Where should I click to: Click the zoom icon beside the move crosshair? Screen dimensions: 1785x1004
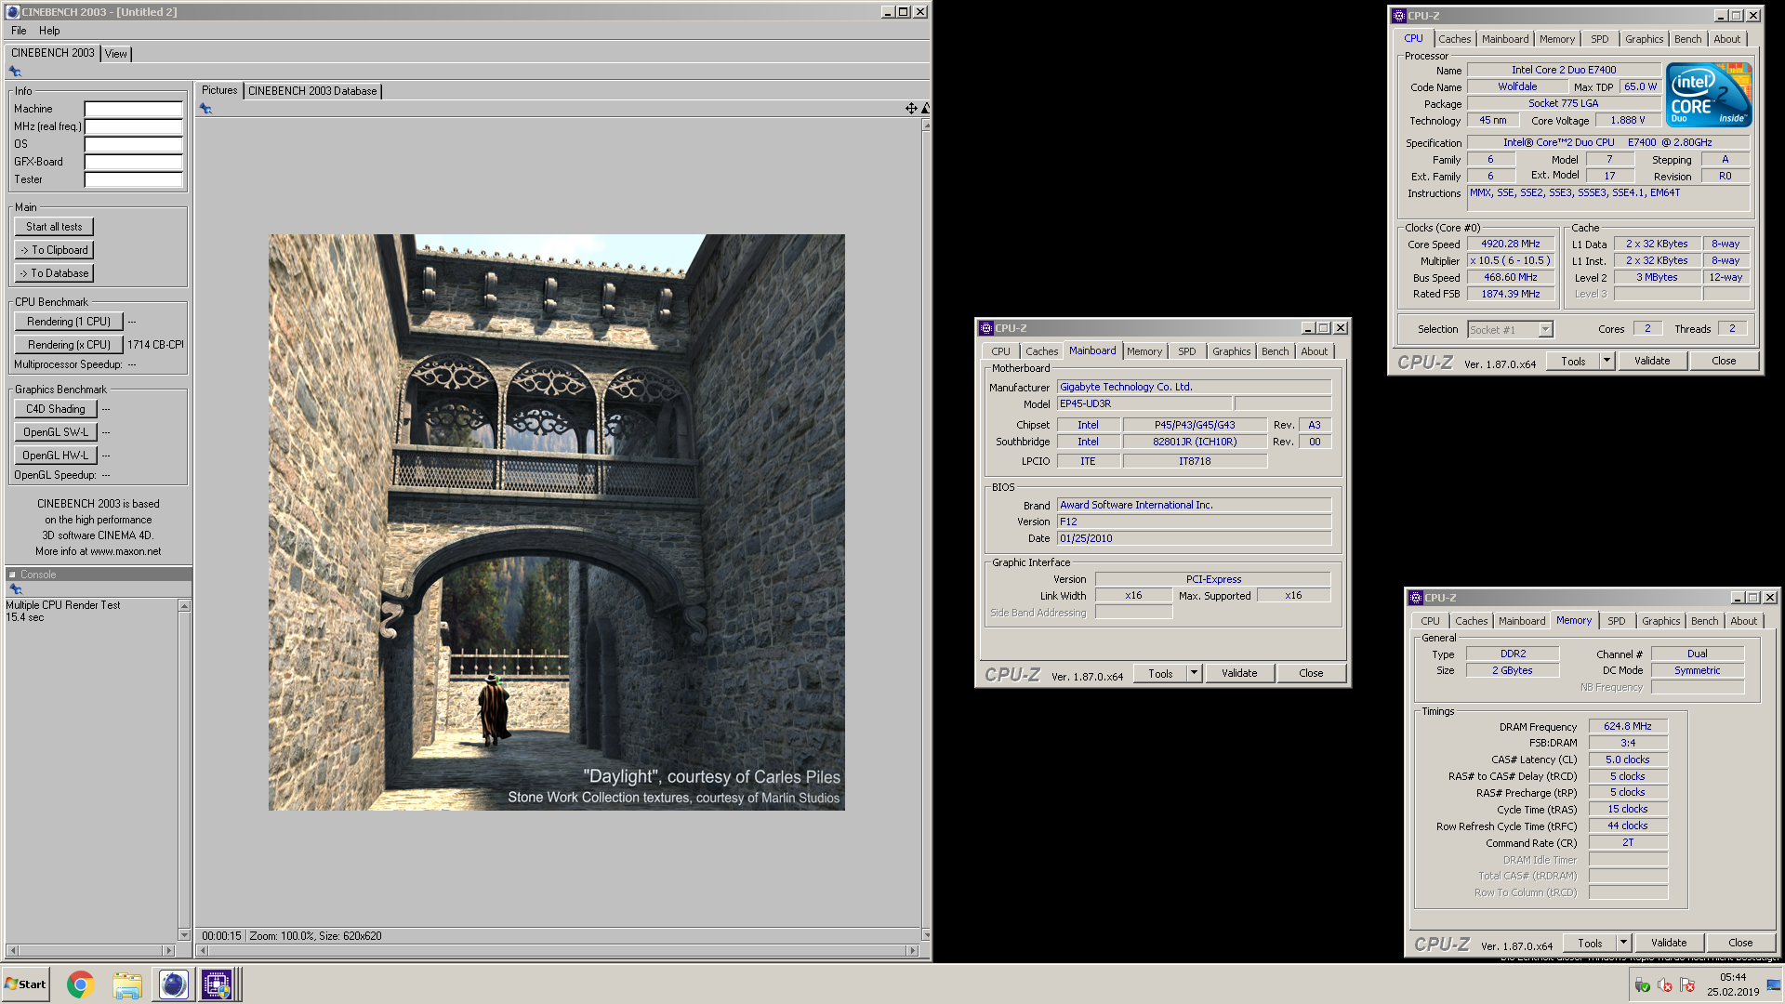point(925,109)
